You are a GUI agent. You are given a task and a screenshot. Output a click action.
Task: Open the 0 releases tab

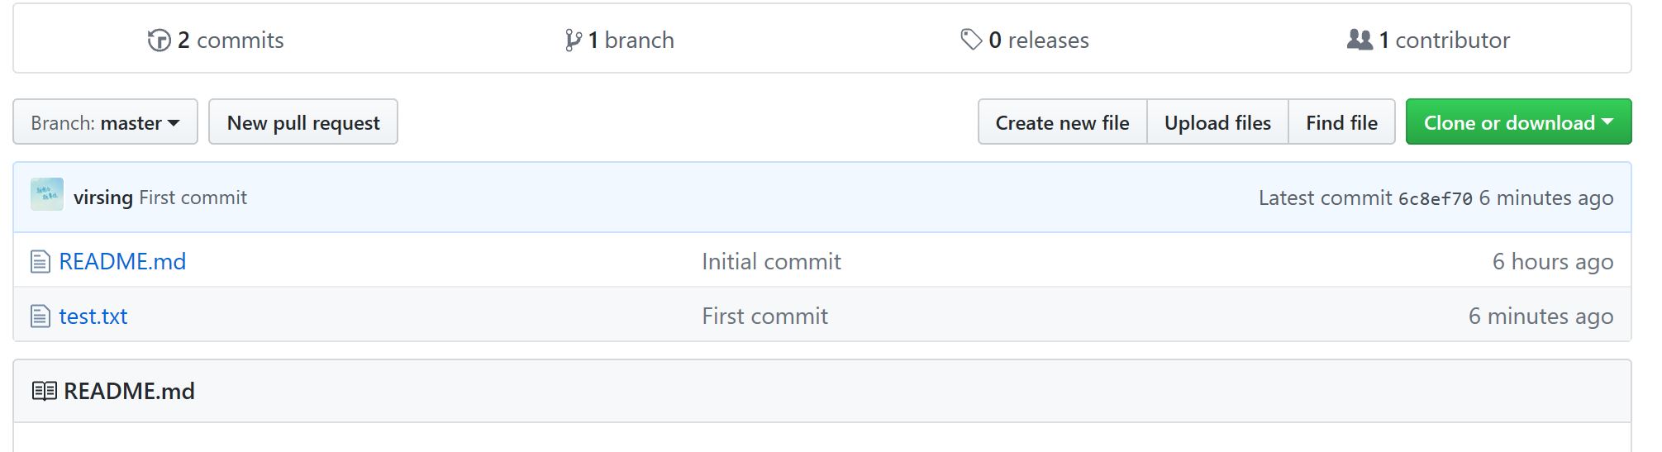[x=1025, y=40]
